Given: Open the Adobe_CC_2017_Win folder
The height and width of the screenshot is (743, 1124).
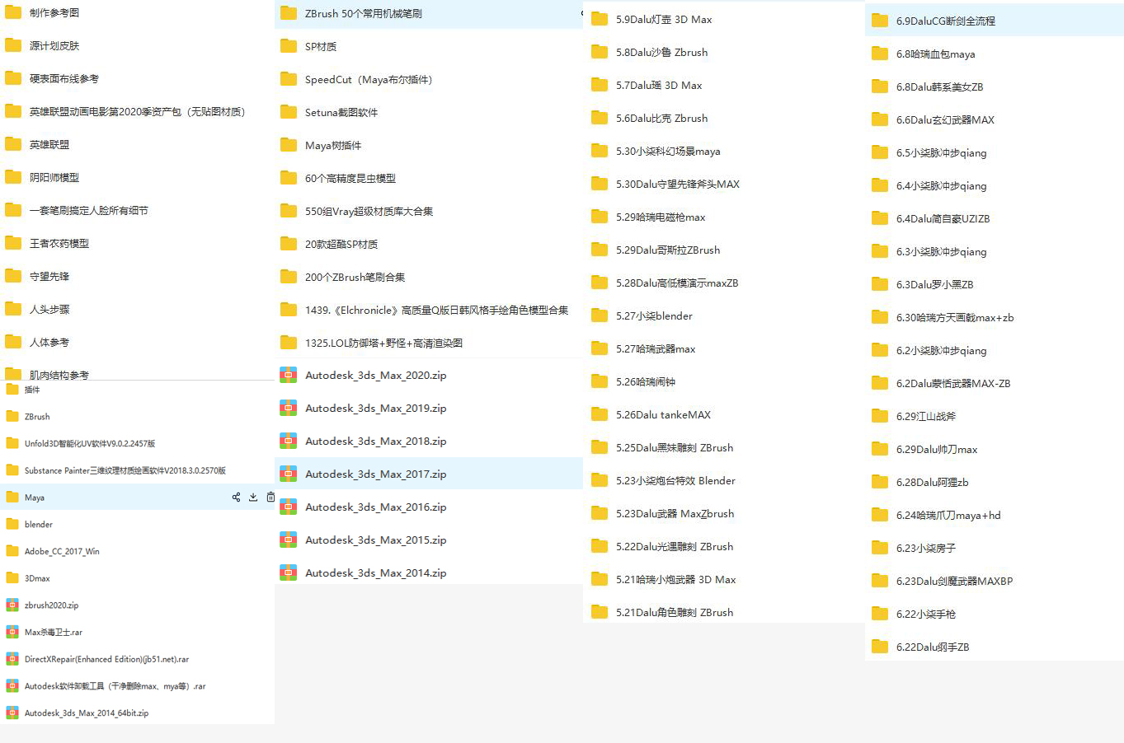Looking at the screenshot, I should [61, 552].
